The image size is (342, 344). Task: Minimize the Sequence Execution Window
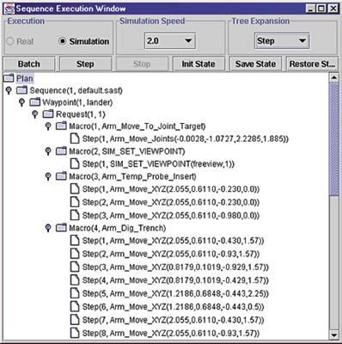point(310,9)
